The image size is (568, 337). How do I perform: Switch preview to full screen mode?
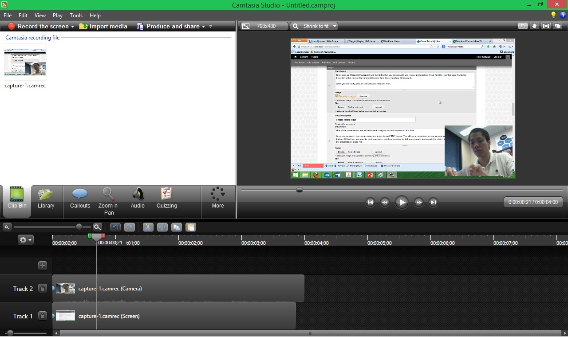pyautogui.click(x=546, y=26)
